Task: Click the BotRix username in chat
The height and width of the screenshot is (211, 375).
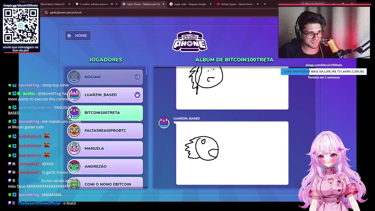Action: pos(29,93)
